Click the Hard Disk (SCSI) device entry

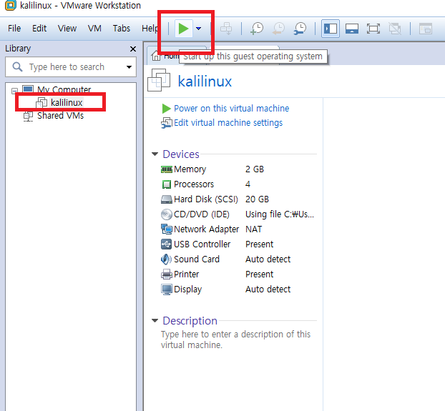206,199
